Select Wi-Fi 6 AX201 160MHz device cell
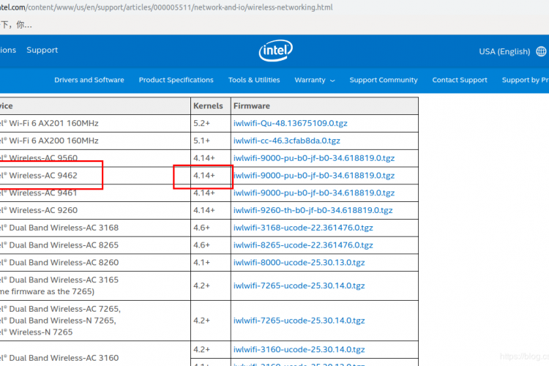The image size is (549, 366). click(x=95, y=123)
